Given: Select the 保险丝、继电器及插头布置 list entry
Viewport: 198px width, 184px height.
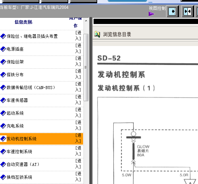Looking at the screenshot, I should pos(32,36).
